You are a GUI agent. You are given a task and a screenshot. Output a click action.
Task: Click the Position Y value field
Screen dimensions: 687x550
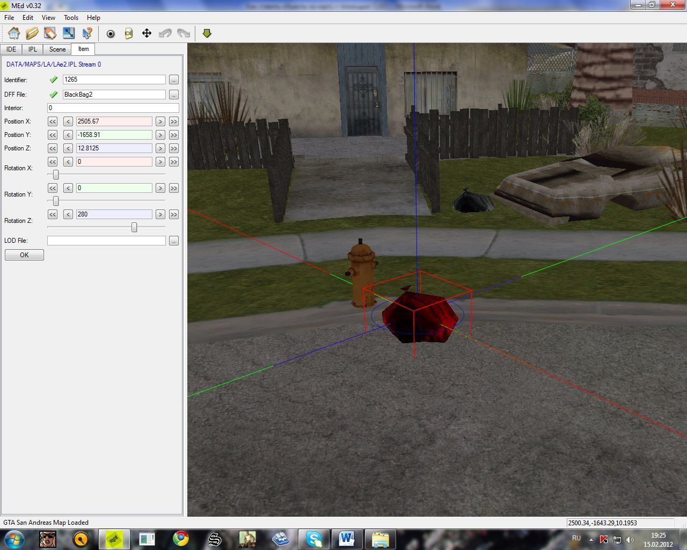point(114,135)
